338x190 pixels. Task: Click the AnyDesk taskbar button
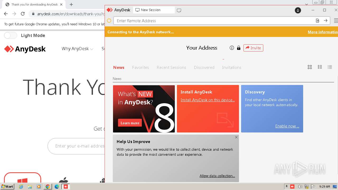pyautogui.click(x=66, y=187)
